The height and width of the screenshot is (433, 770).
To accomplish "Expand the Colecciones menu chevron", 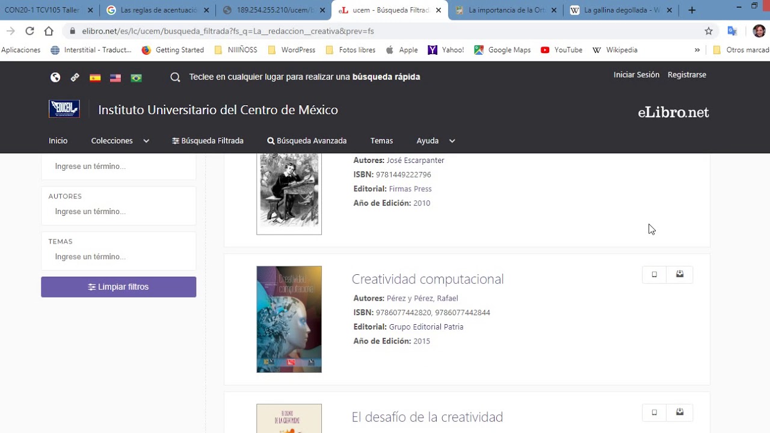I will coord(146,141).
